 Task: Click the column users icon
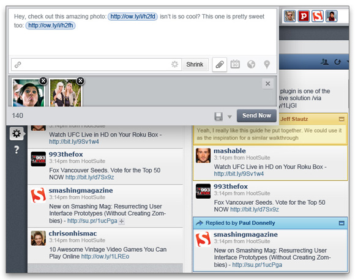tap(324, 62)
